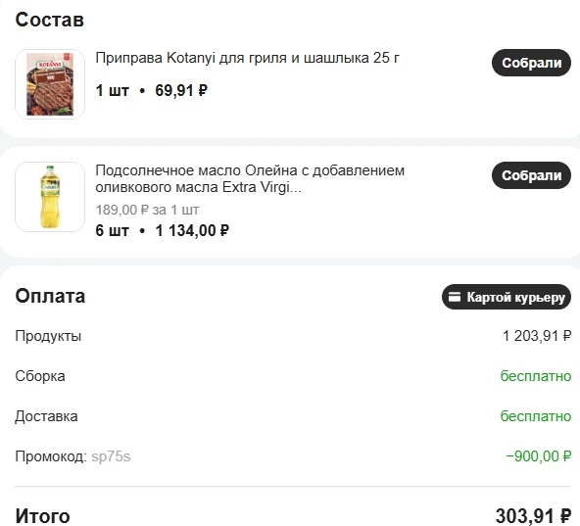
Task: Click the free 'Сборка' value
Action: pyautogui.click(x=536, y=376)
